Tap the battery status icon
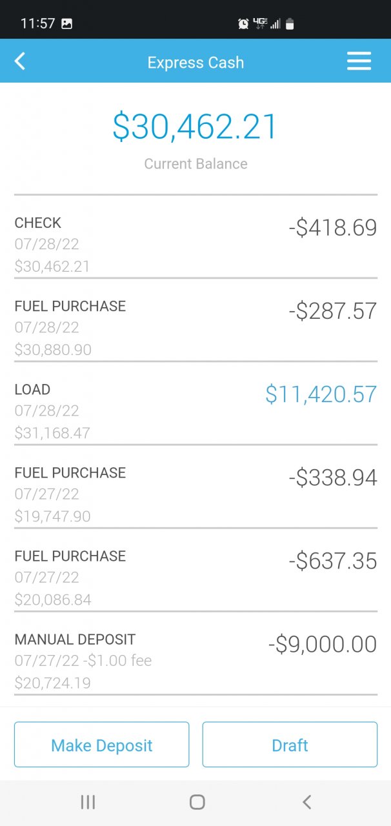Screen dimensions: 391x826 tap(290, 24)
